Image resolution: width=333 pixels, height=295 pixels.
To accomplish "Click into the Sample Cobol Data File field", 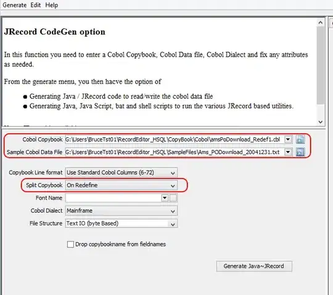I will (175, 152).
